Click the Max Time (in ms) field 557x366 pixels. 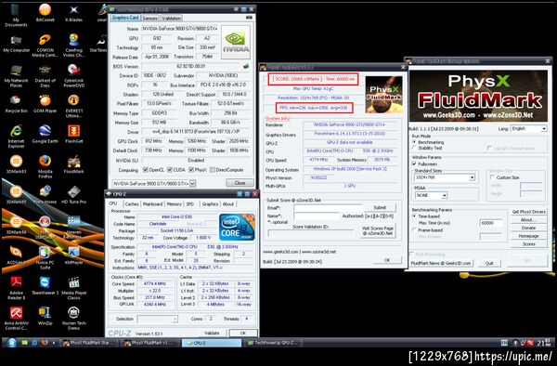pyautogui.click(x=491, y=223)
